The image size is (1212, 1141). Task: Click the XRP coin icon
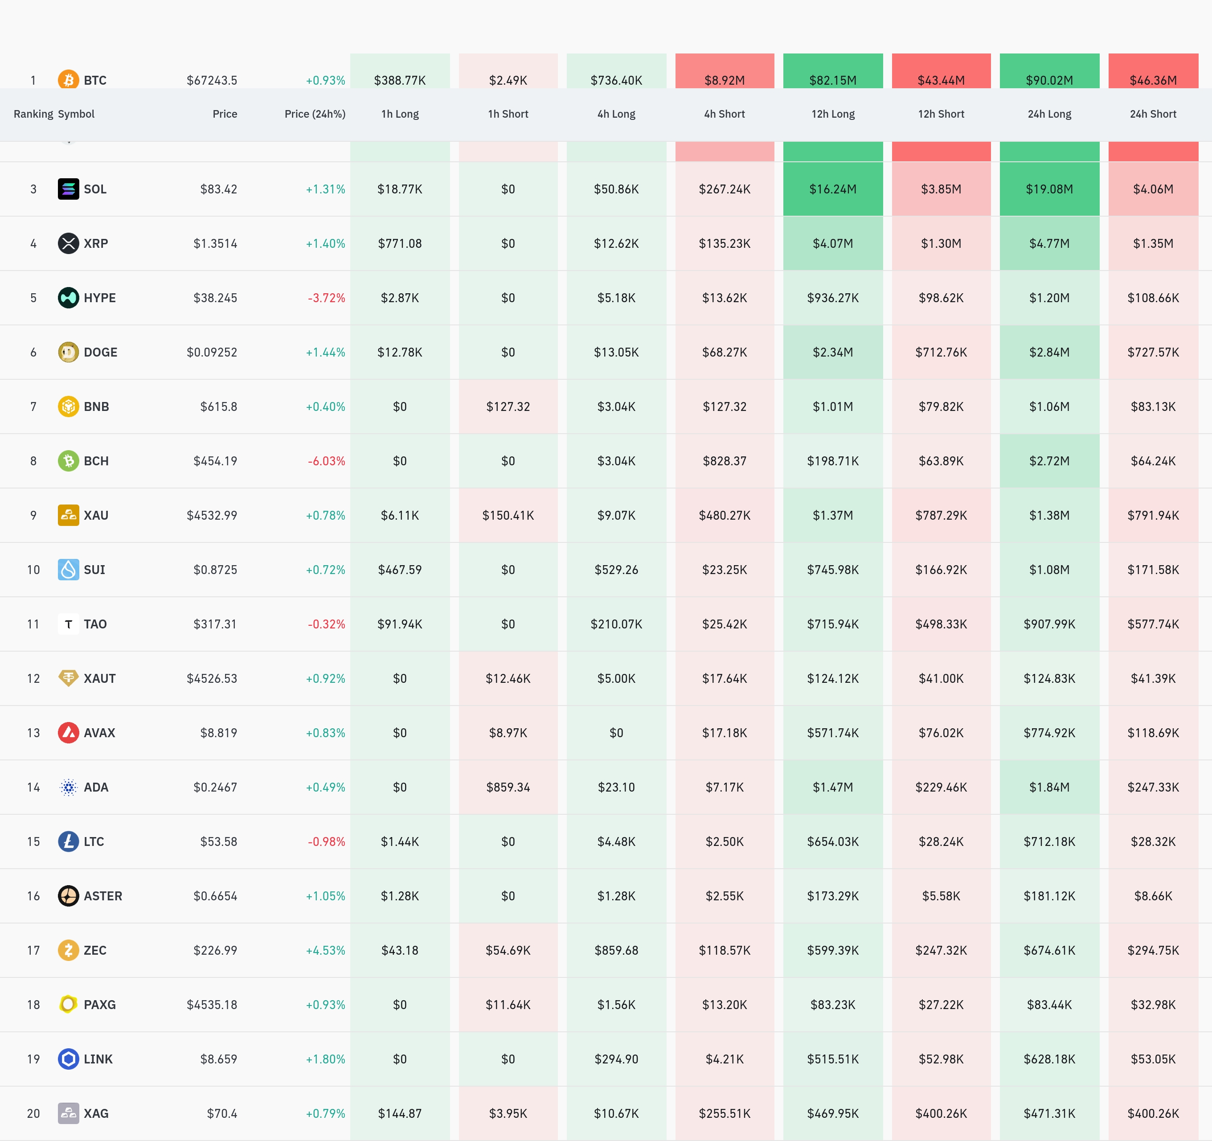click(x=68, y=243)
